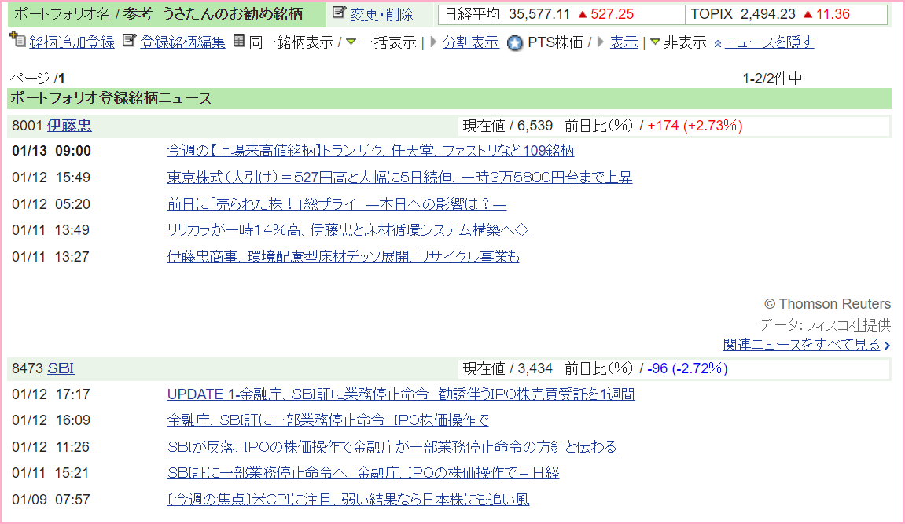Show PTS prices via 表示 link
905x524 pixels.
pyautogui.click(x=624, y=42)
